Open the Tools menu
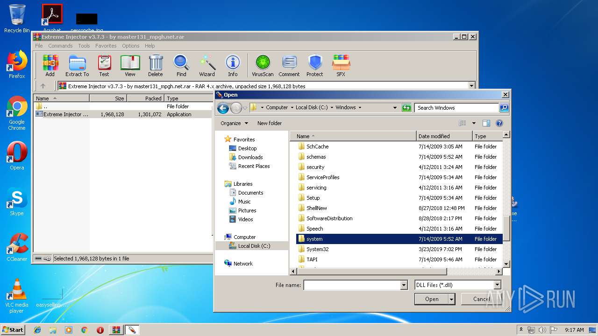Viewport: 598px width, 336px height. [x=84, y=46]
